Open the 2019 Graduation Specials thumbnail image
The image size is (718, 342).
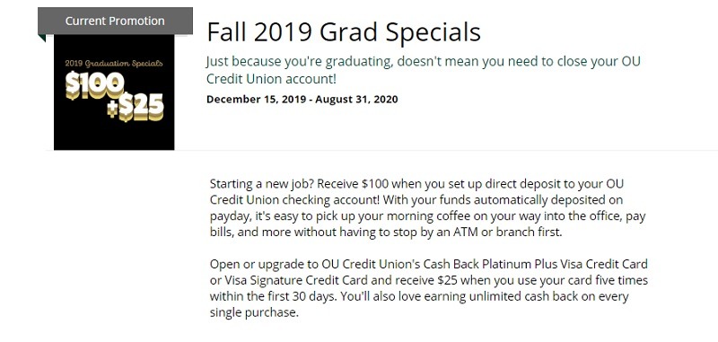click(x=114, y=92)
